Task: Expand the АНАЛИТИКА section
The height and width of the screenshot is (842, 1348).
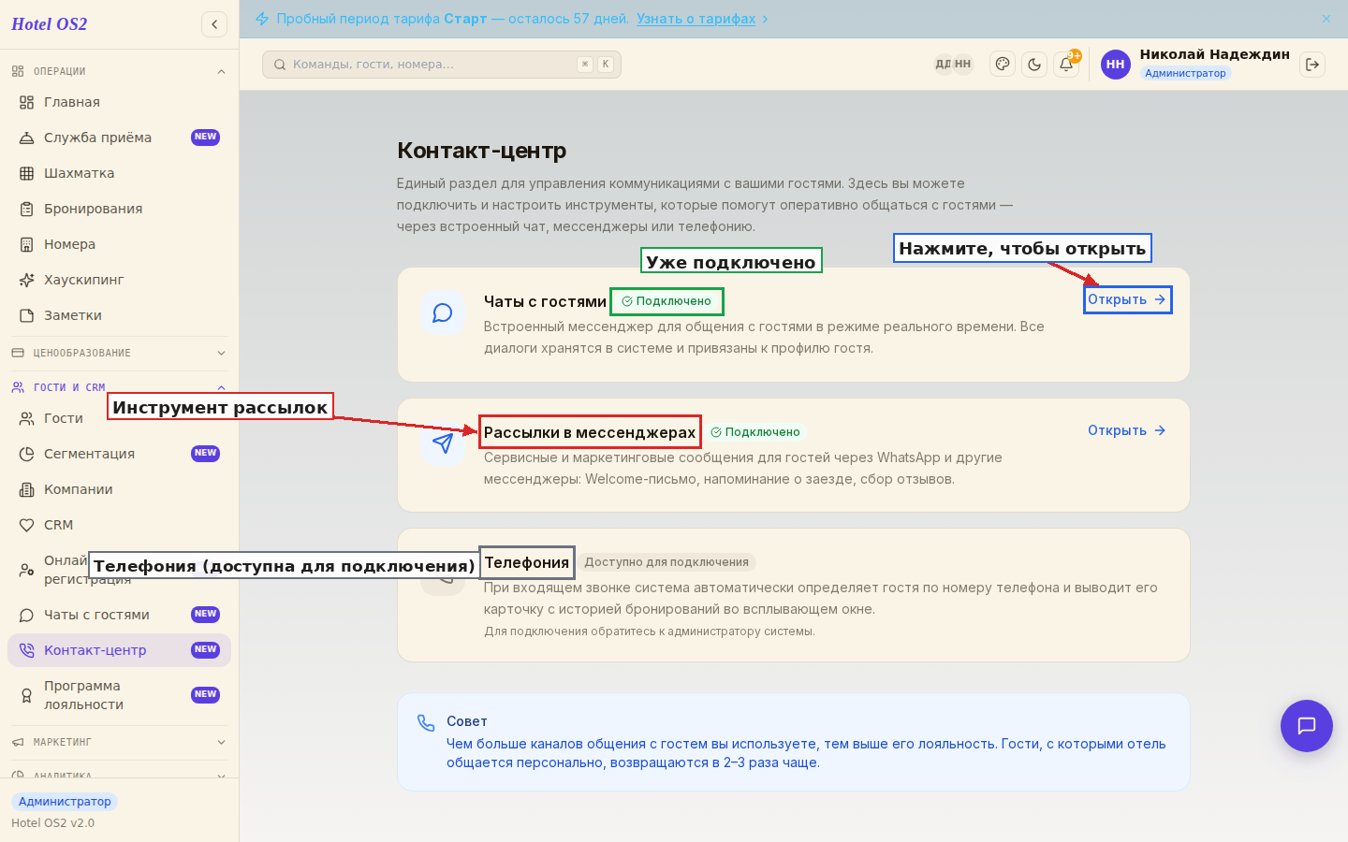Action: point(119,776)
